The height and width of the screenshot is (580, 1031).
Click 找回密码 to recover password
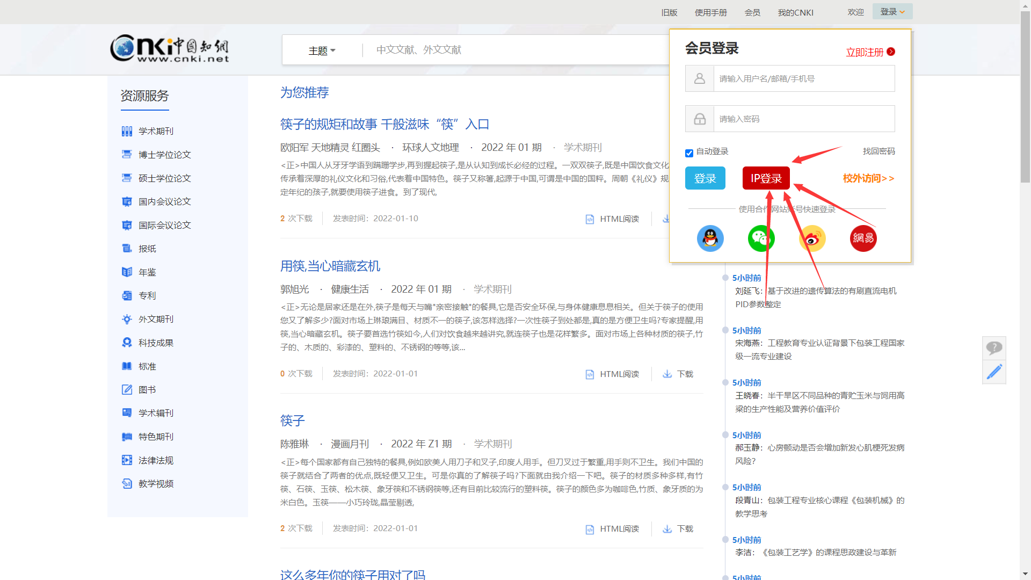879,151
